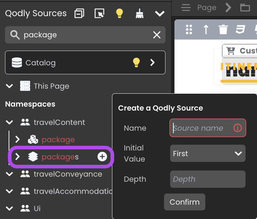Click the plus button next to packages

coord(102,157)
